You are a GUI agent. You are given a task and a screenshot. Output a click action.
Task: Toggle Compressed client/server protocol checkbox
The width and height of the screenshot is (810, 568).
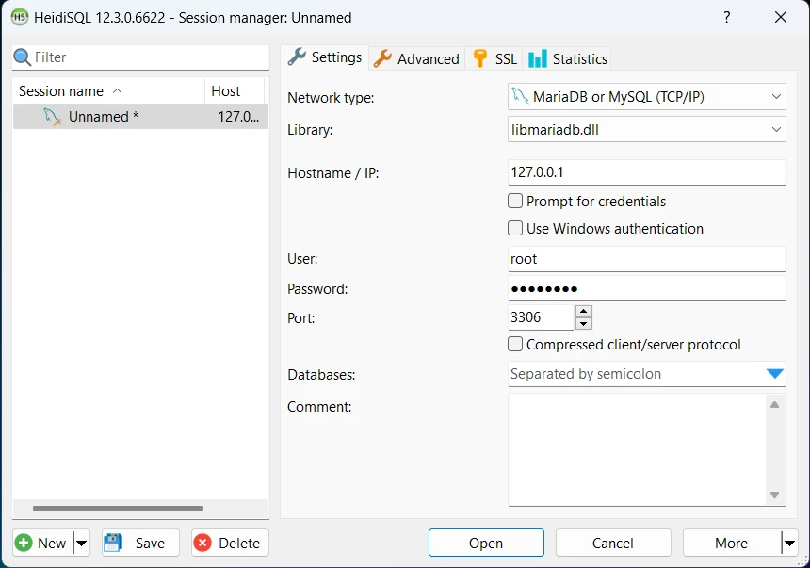tap(515, 344)
